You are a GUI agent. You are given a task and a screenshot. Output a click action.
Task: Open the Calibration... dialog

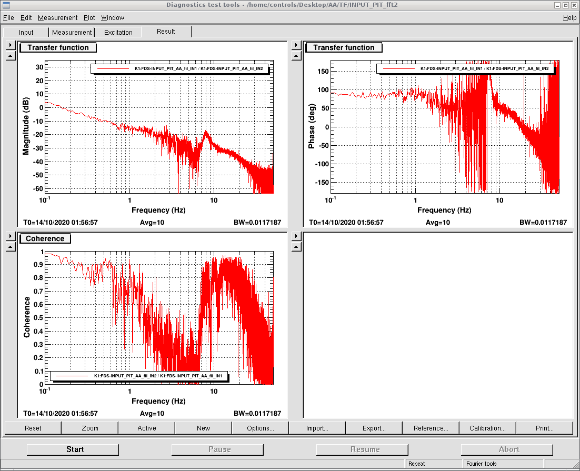tap(487, 428)
